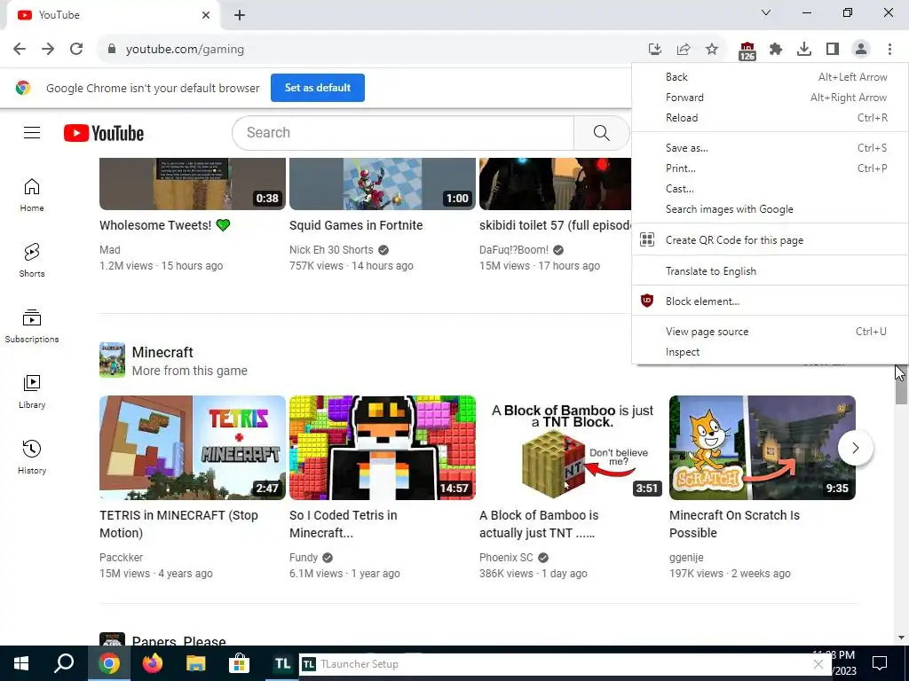Click the search magnifier button
Screen dimensions: 909x681
602,133
